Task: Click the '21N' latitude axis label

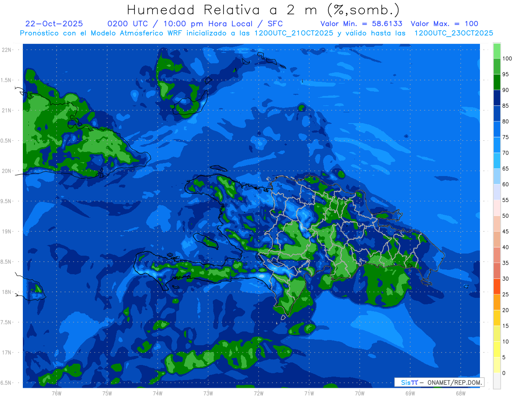Action: (x=6, y=110)
